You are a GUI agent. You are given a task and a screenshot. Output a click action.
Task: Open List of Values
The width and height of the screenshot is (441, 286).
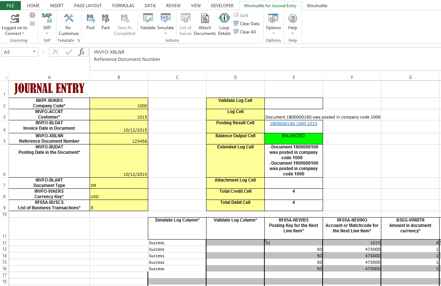186,24
